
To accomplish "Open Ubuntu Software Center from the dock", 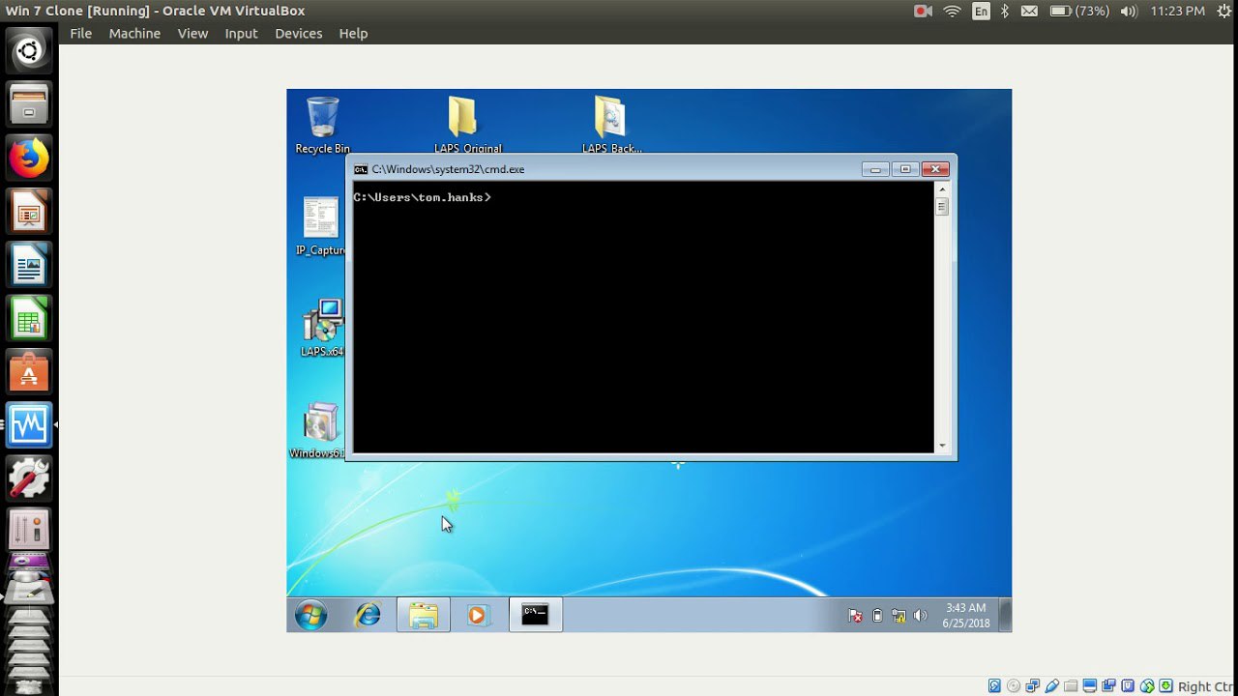I will [x=29, y=370].
